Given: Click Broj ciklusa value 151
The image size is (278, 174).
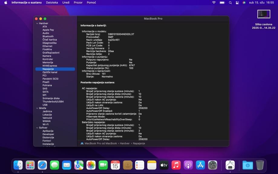Looking at the screenshot, I should (104, 74).
